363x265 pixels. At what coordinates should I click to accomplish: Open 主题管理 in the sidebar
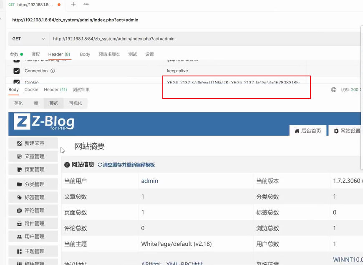tap(33, 251)
